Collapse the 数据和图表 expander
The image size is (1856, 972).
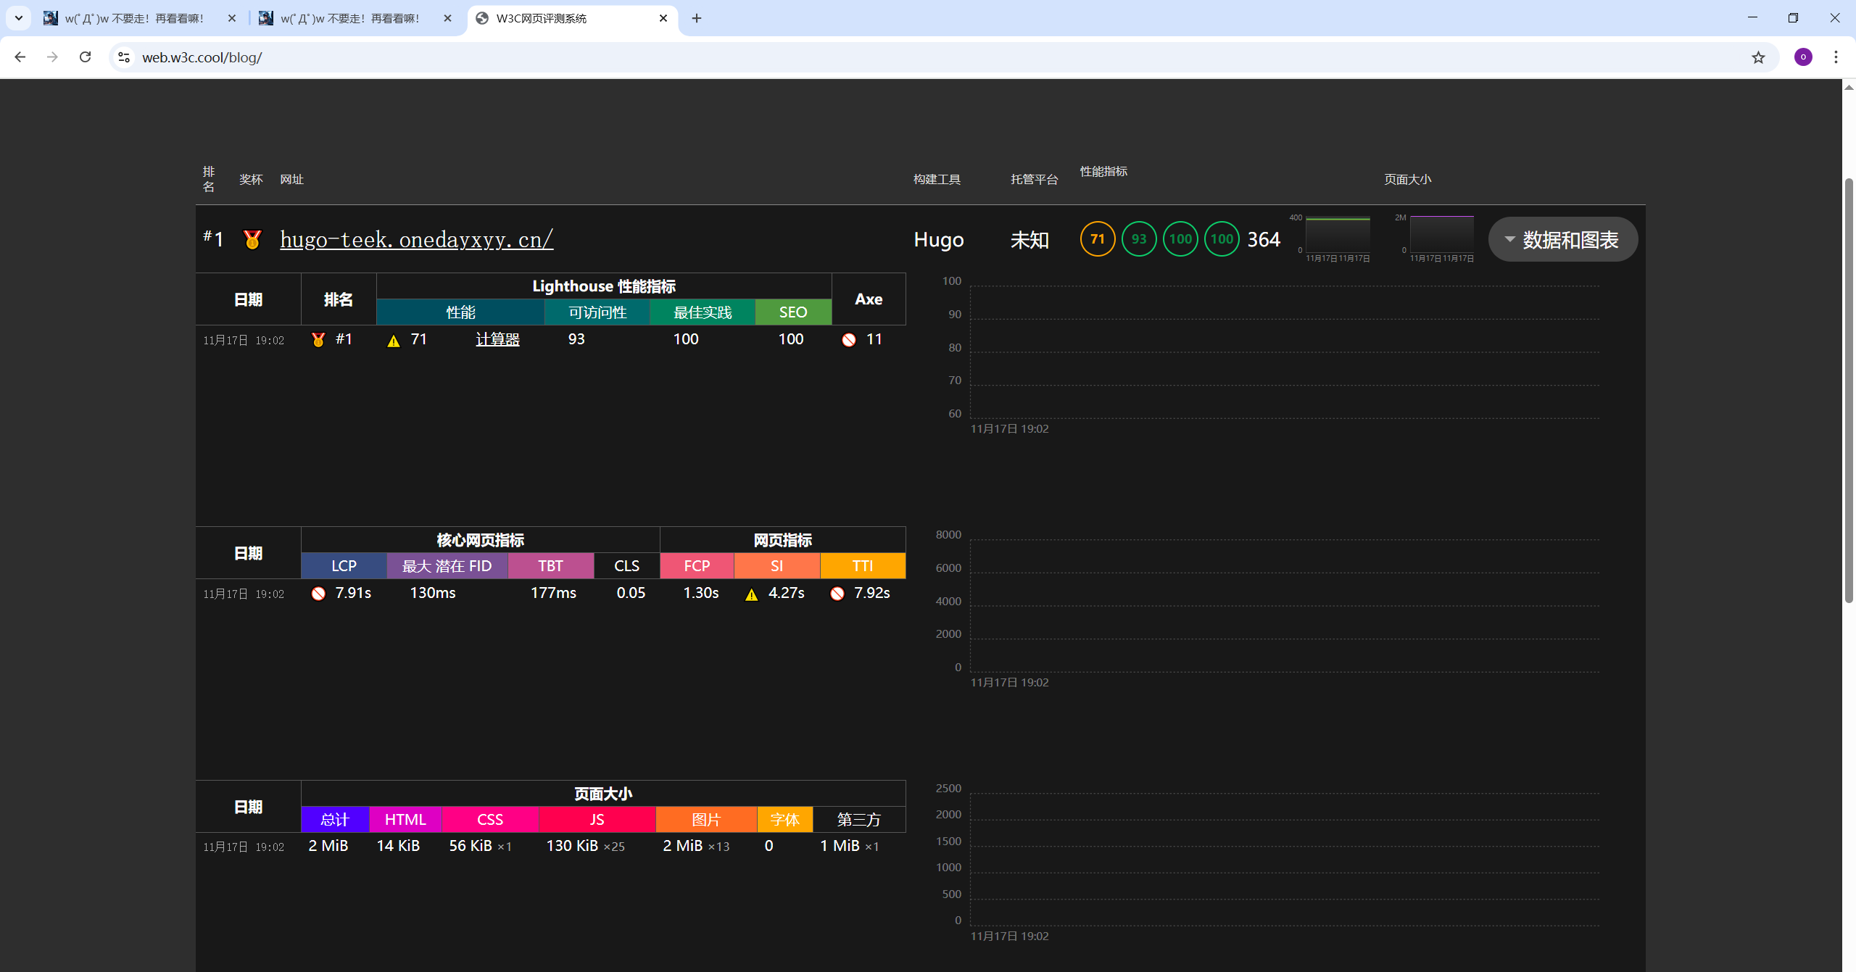click(x=1562, y=239)
